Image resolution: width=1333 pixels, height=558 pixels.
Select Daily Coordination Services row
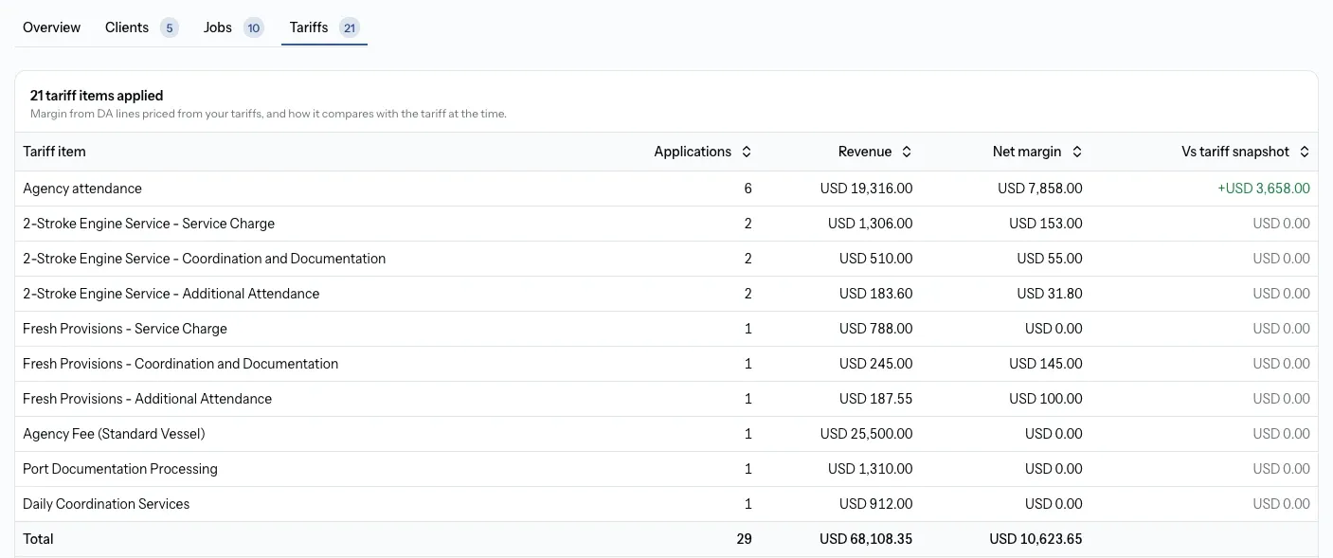666,504
